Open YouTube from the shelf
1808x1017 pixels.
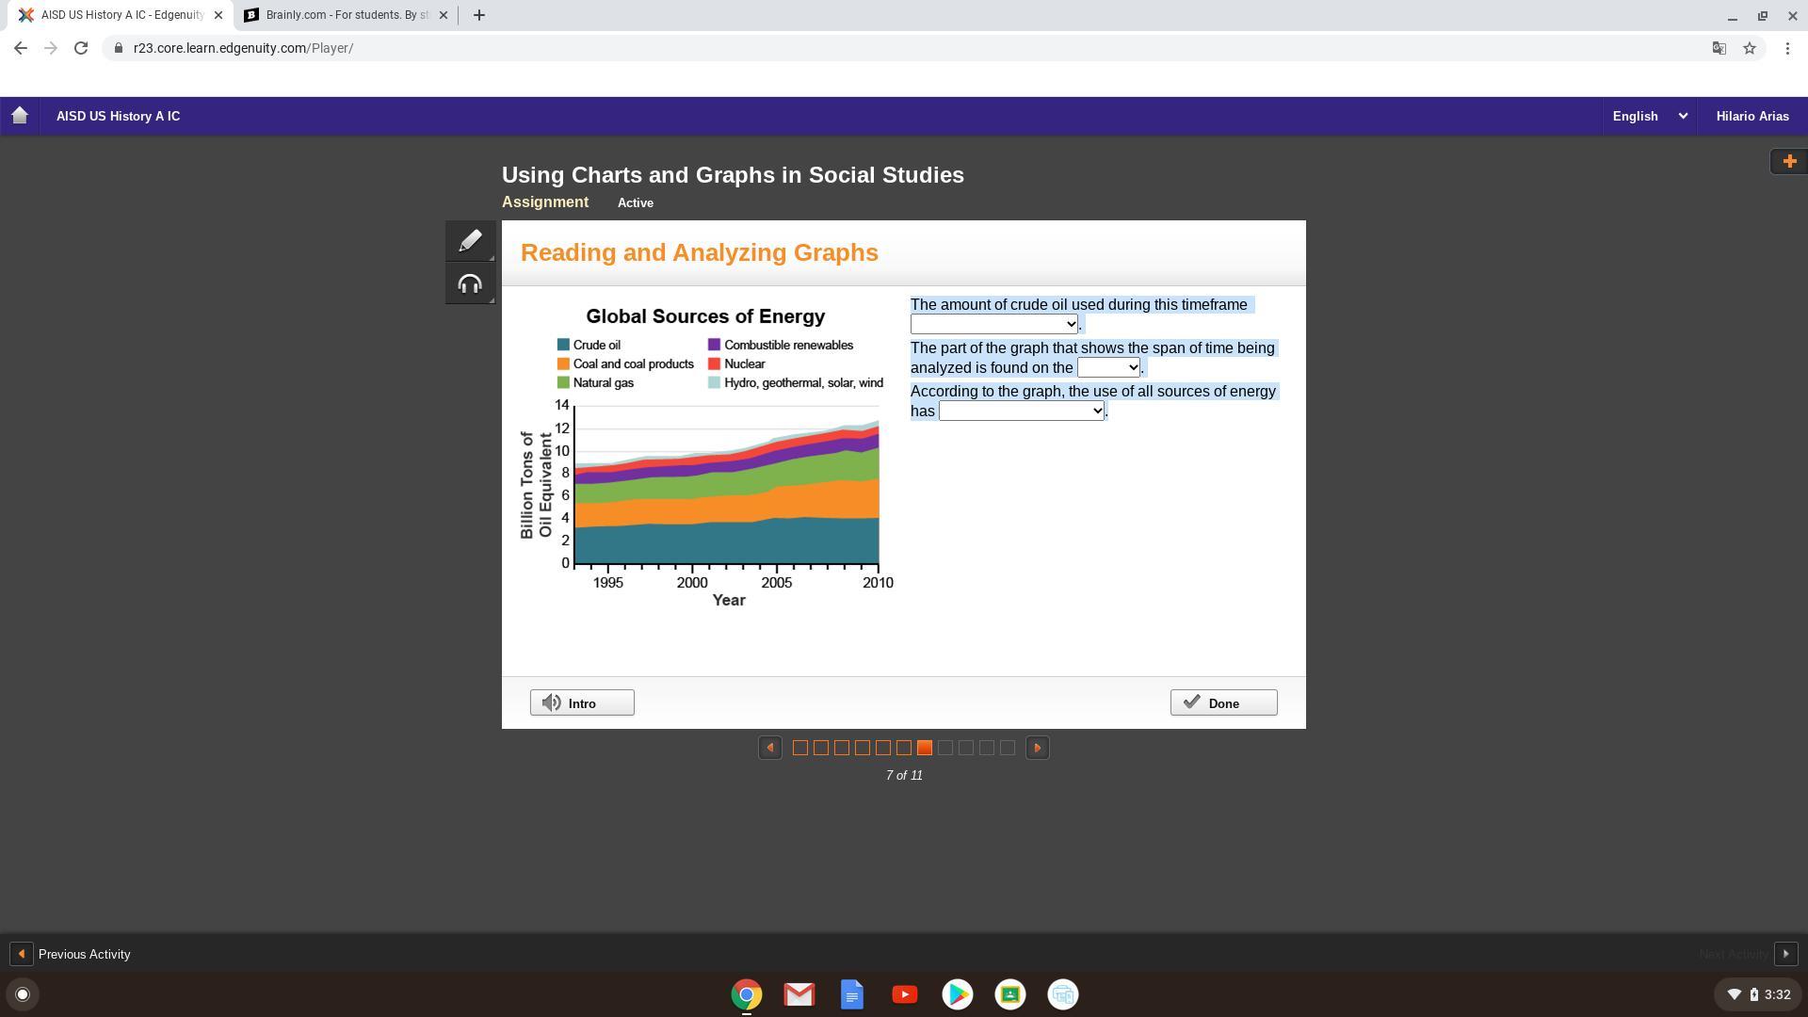904,994
